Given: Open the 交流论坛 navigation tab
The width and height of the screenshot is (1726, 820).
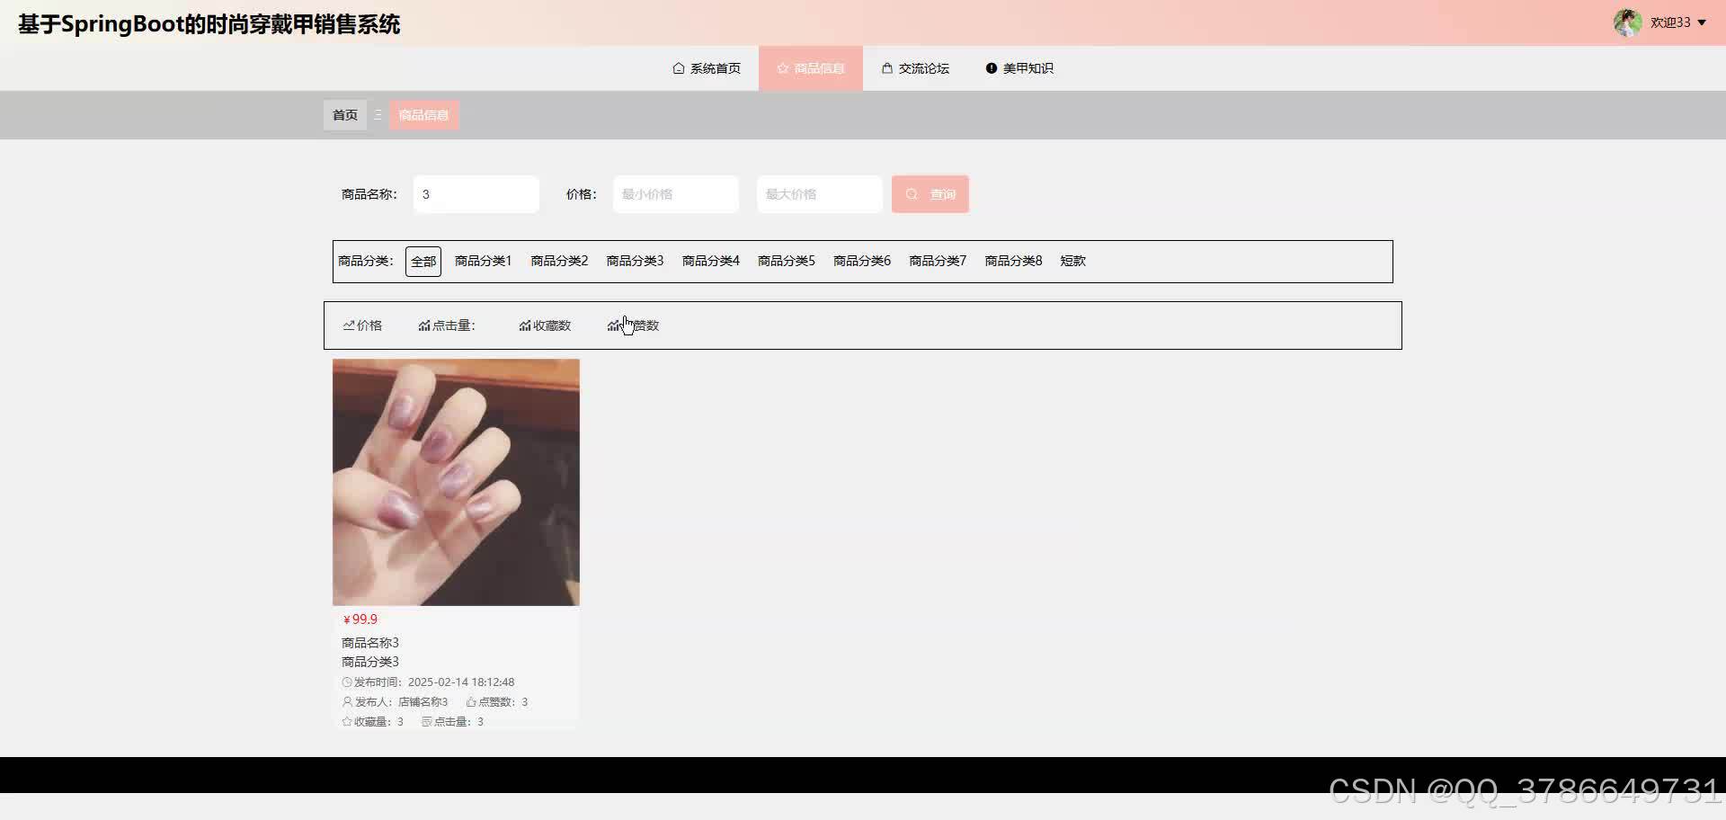Looking at the screenshot, I should (x=915, y=68).
